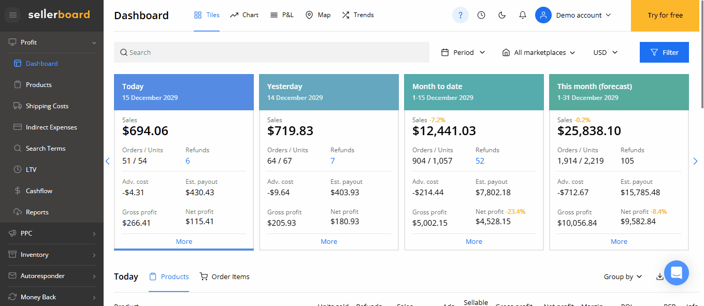Click the Try for free button
The width and height of the screenshot is (704, 306).
(x=665, y=15)
